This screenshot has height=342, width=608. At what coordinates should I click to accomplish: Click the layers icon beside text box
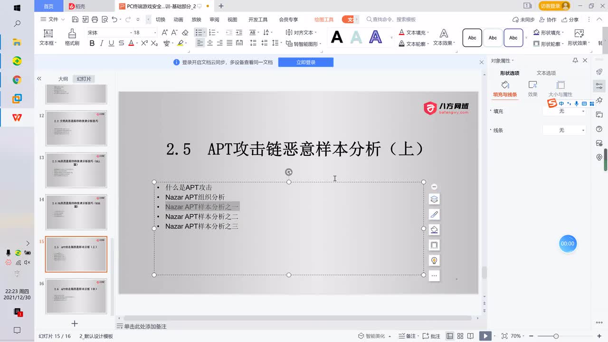(434, 199)
